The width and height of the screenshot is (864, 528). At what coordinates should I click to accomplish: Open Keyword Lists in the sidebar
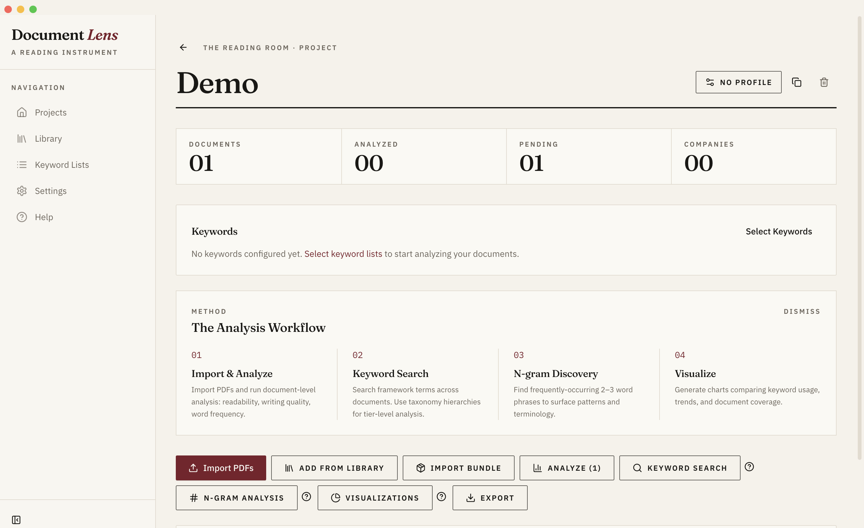coord(62,165)
